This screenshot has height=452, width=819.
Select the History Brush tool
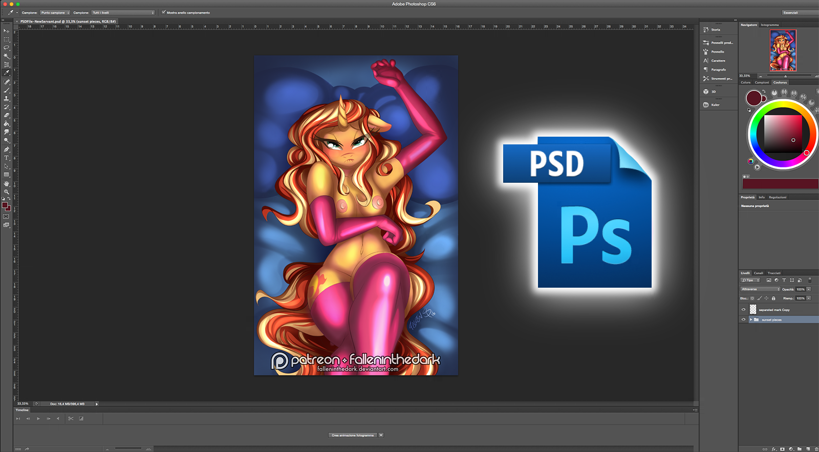click(x=6, y=107)
